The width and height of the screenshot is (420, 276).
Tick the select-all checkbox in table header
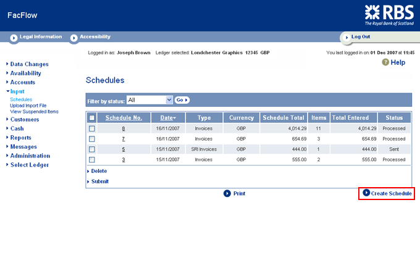[x=92, y=118]
